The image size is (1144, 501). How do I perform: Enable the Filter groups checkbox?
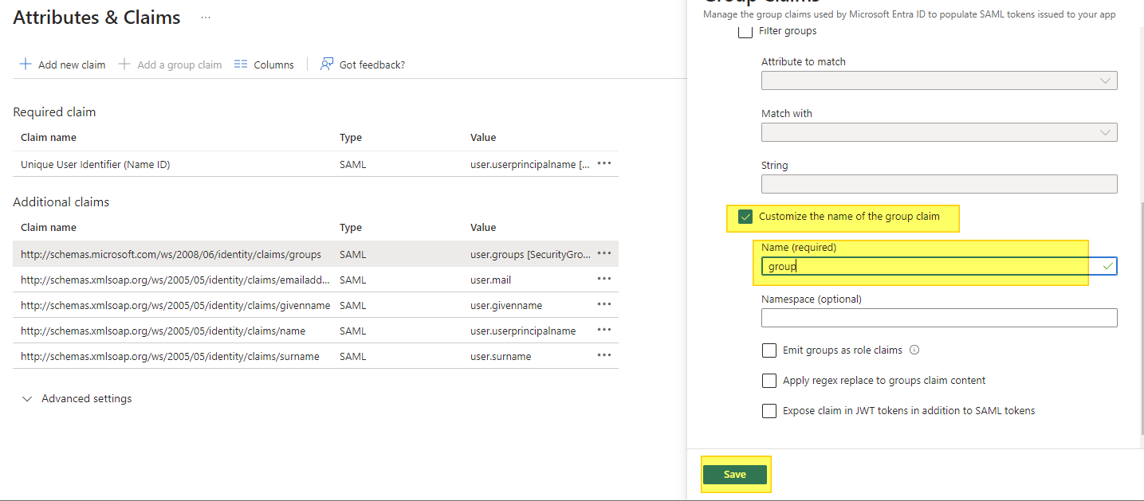[x=745, y=32]
